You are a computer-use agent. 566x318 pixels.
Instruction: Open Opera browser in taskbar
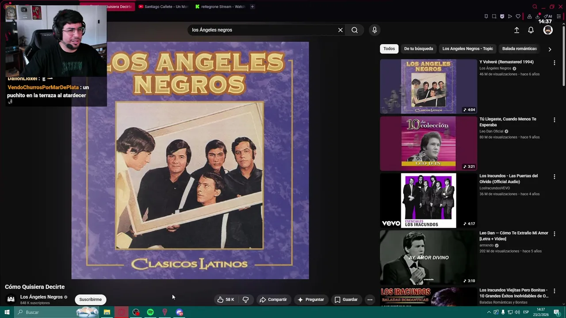[x=121, y=312]
